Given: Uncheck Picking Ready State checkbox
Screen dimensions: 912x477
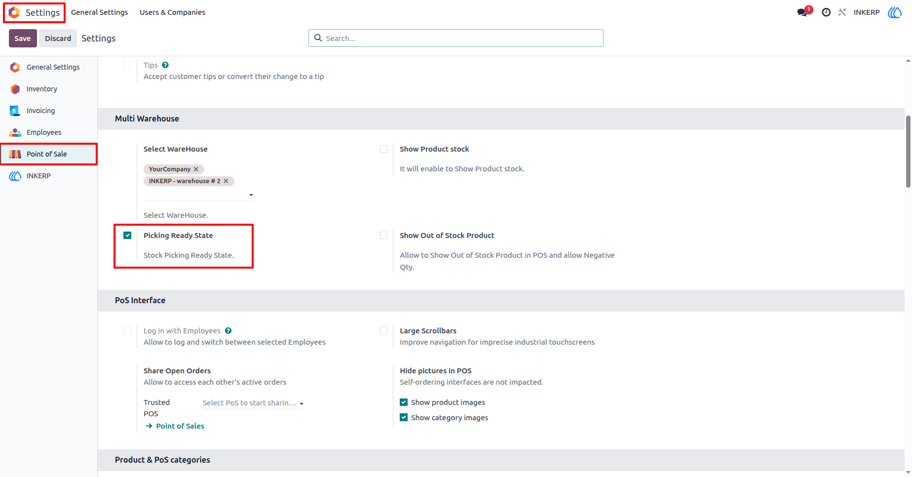Looking at the screenshot, I should tap(127, 236).
